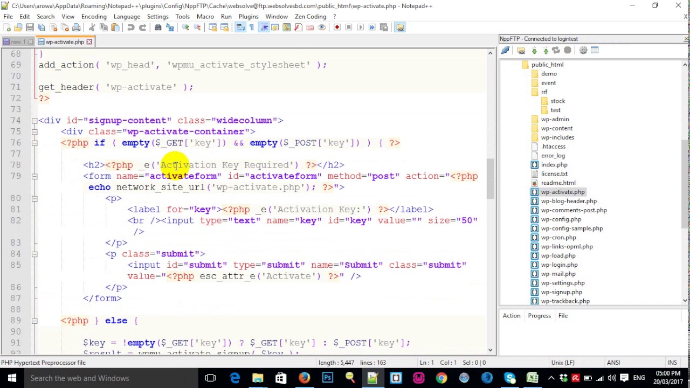Collapse the fold marker at line 79
Screen dimensions: 690x388
pos(34,176)
